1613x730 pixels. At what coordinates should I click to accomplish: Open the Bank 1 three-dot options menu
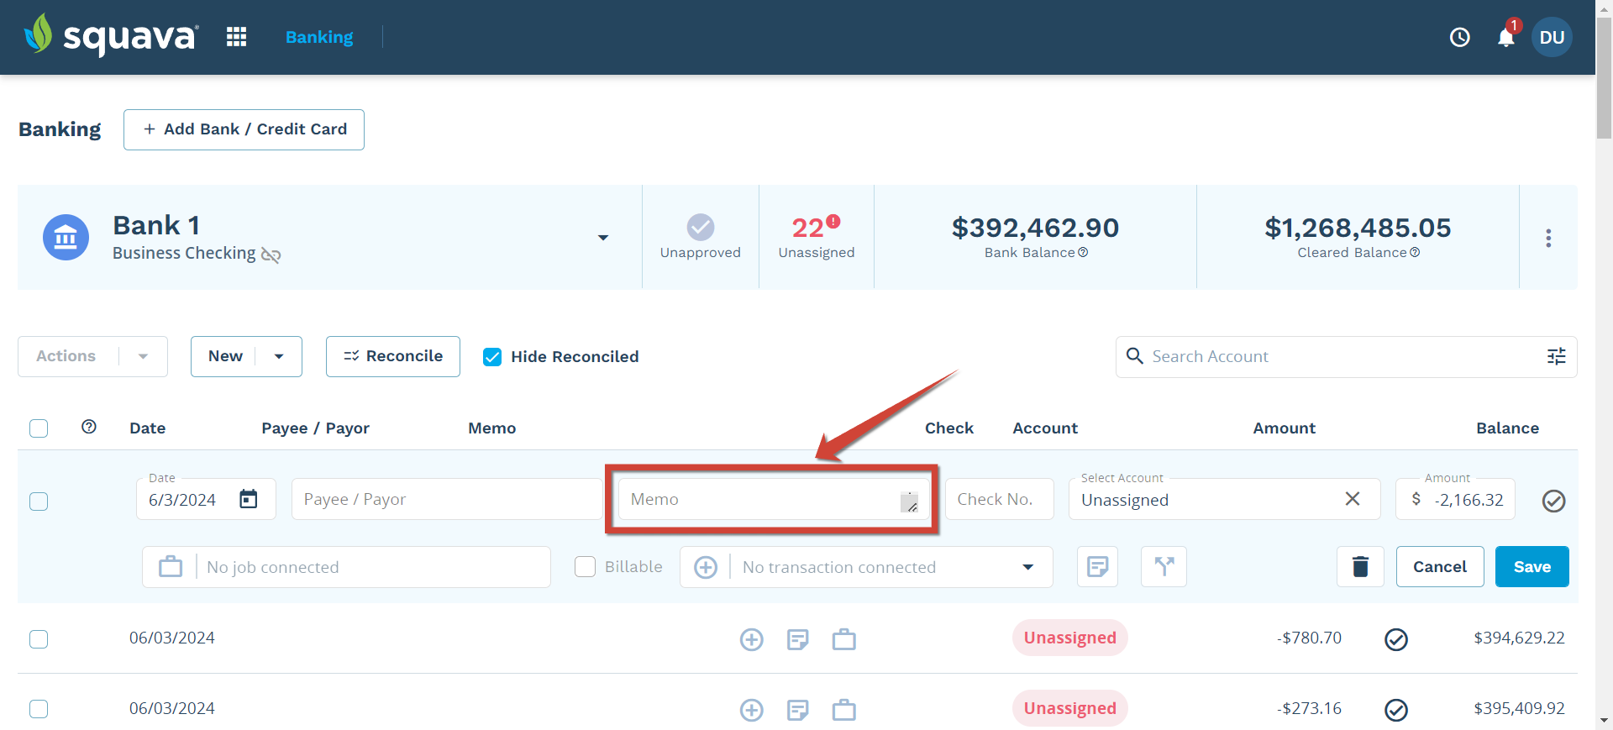(1548, 238)
